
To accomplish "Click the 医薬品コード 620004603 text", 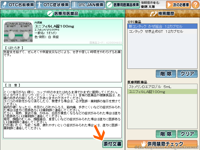I will coord(106,42).
